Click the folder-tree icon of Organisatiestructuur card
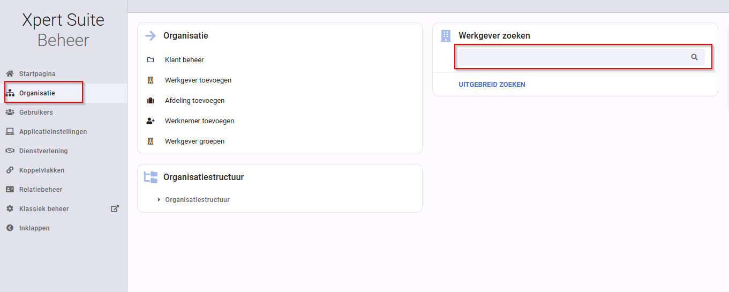Viewport: 729px width, 292px height. [x=151, y=177]
